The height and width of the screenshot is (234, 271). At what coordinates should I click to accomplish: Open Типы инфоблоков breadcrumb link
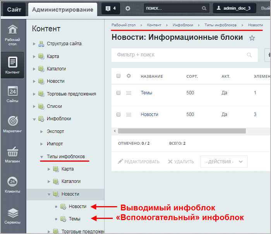tap(220, 25)
